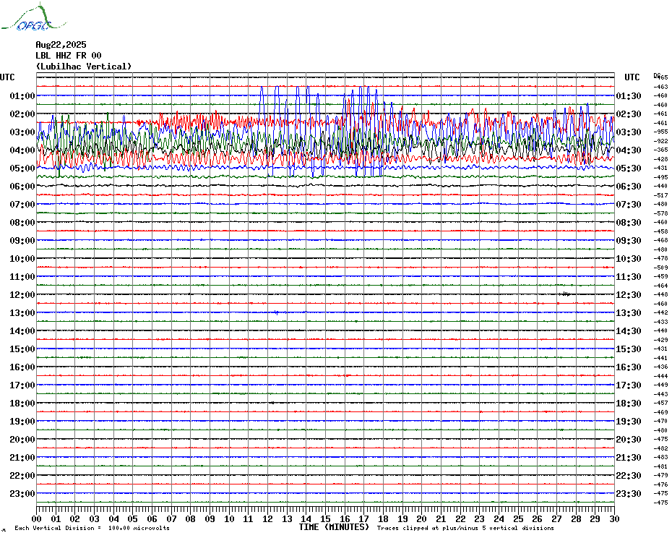Click the small black event burst on 12:30 trace
This screenshot has width=672, height=538.
pyautogui.click(x=564, y=294)
